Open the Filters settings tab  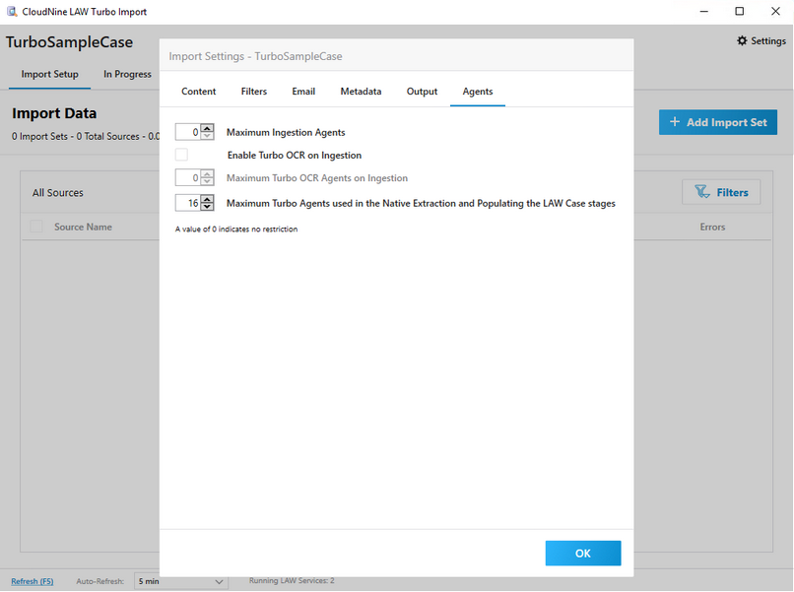coord(253,91)
